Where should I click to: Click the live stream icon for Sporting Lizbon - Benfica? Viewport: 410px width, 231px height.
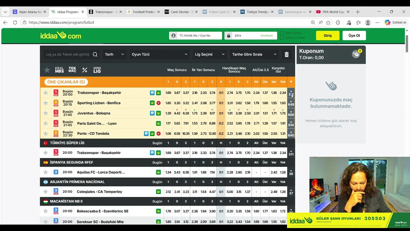[x=158, y=103]
